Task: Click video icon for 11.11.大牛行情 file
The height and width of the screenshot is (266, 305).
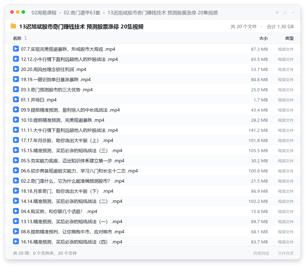Action: (16, 130)
